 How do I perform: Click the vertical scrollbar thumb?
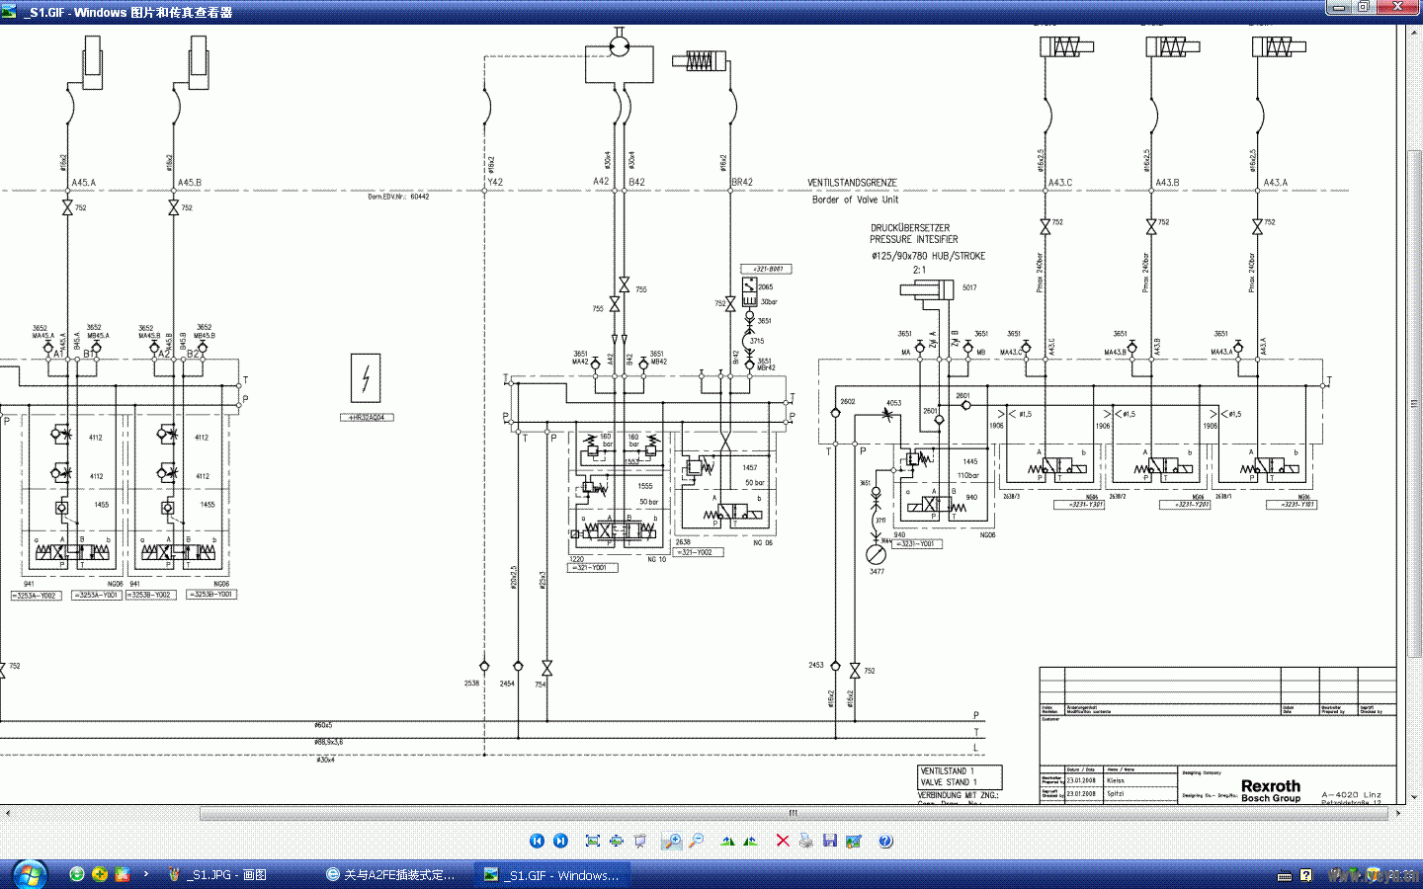[x=1414, y=403]
